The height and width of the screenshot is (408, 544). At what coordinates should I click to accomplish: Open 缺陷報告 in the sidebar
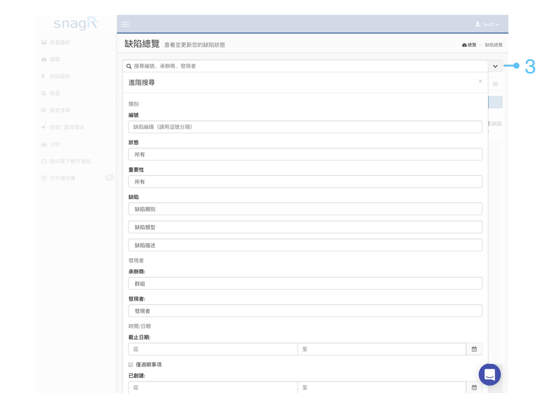76,76
